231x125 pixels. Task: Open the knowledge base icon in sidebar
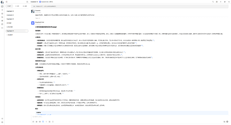[2, 24]
